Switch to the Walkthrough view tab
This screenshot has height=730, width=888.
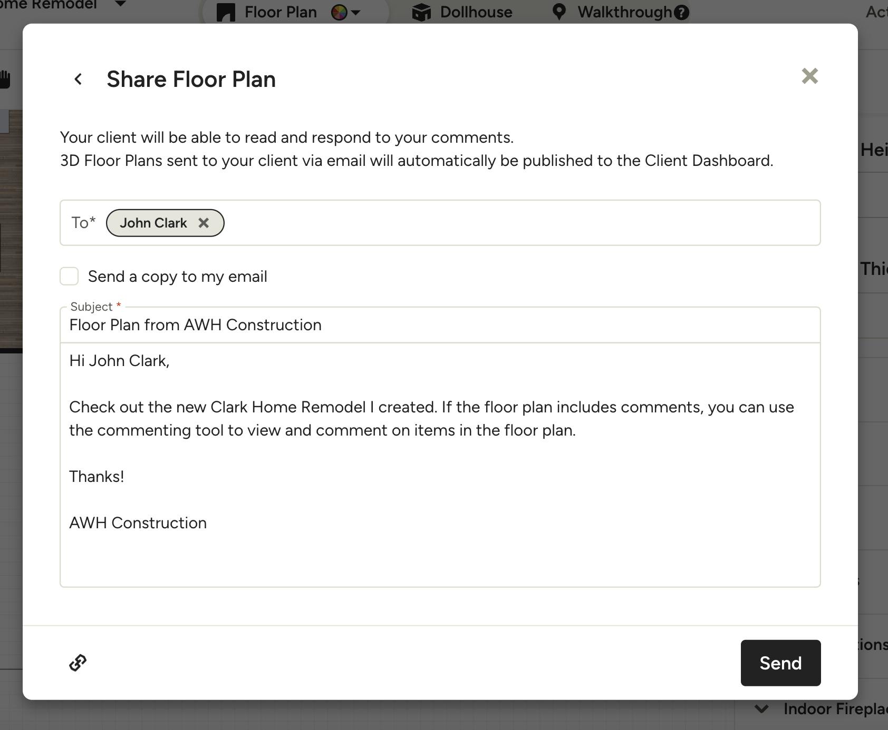click(x=620, y=12)
